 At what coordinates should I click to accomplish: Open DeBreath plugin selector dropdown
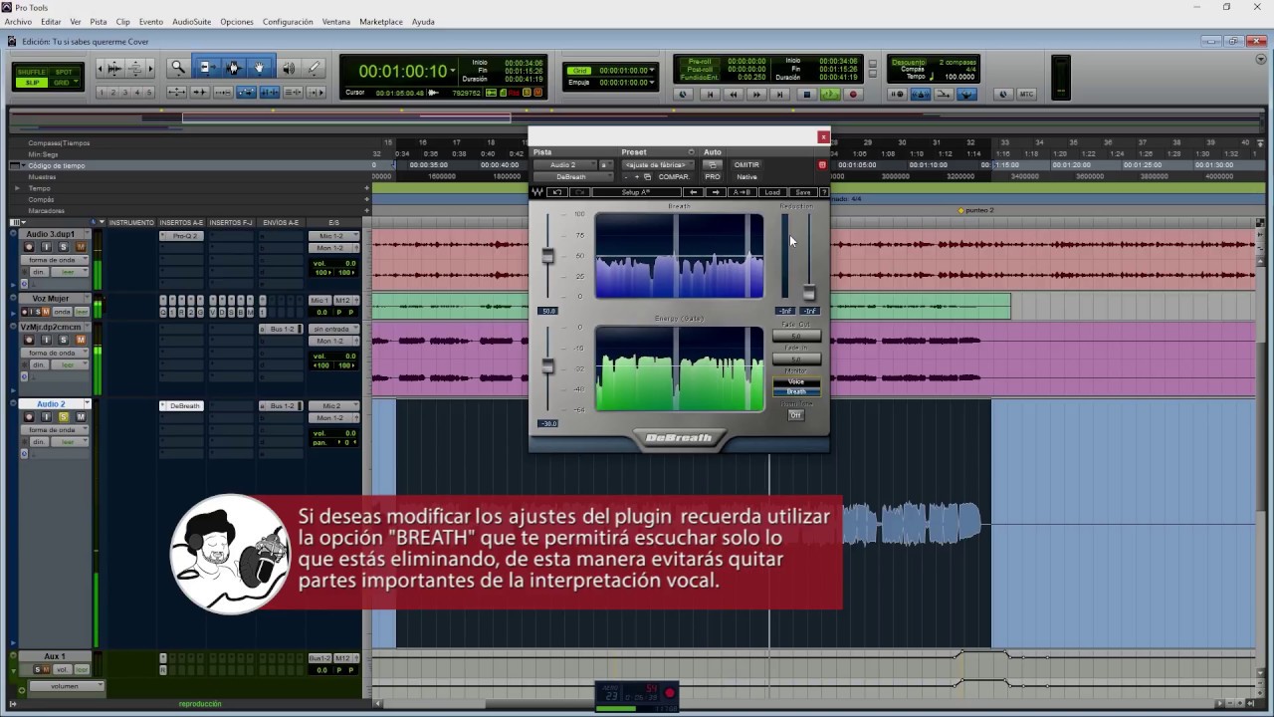point(571,177)
